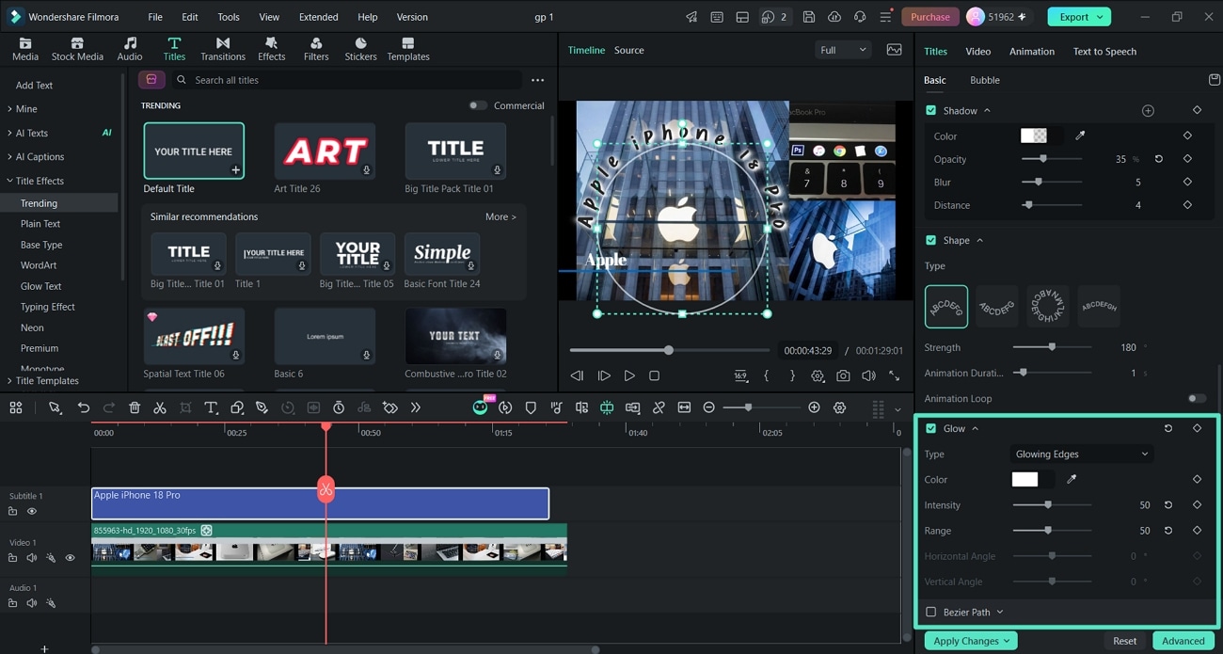Open the Glow Type dropdown
1223x654 pixels.
(x=1082, y=454)
